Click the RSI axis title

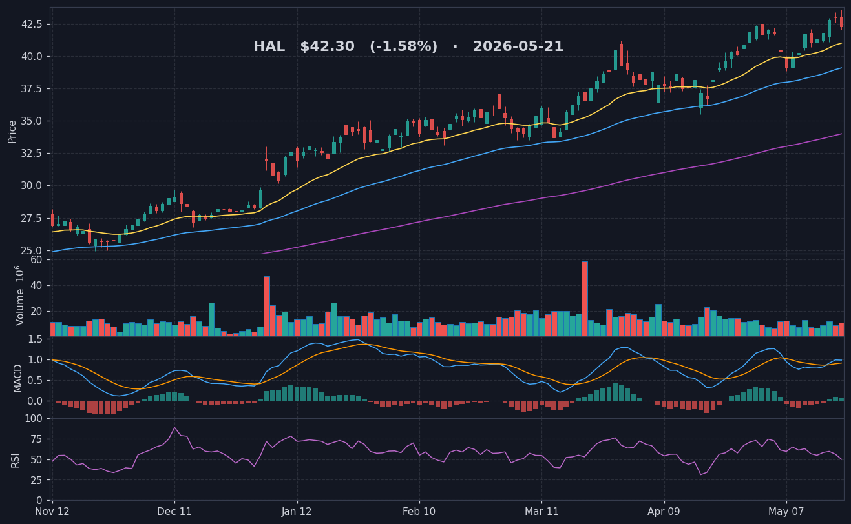click(16, 459)
